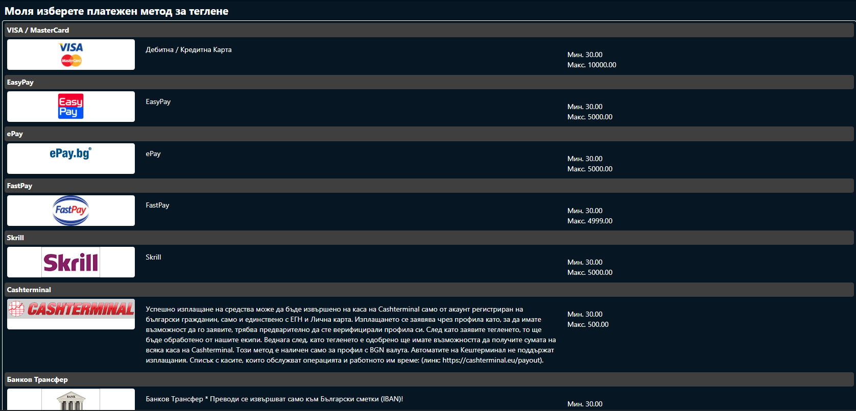Image resolution: width=856 pixels, height=411 pixels.
Task: Select the Cashterminal logo banner
Action: tap(71, 314)
